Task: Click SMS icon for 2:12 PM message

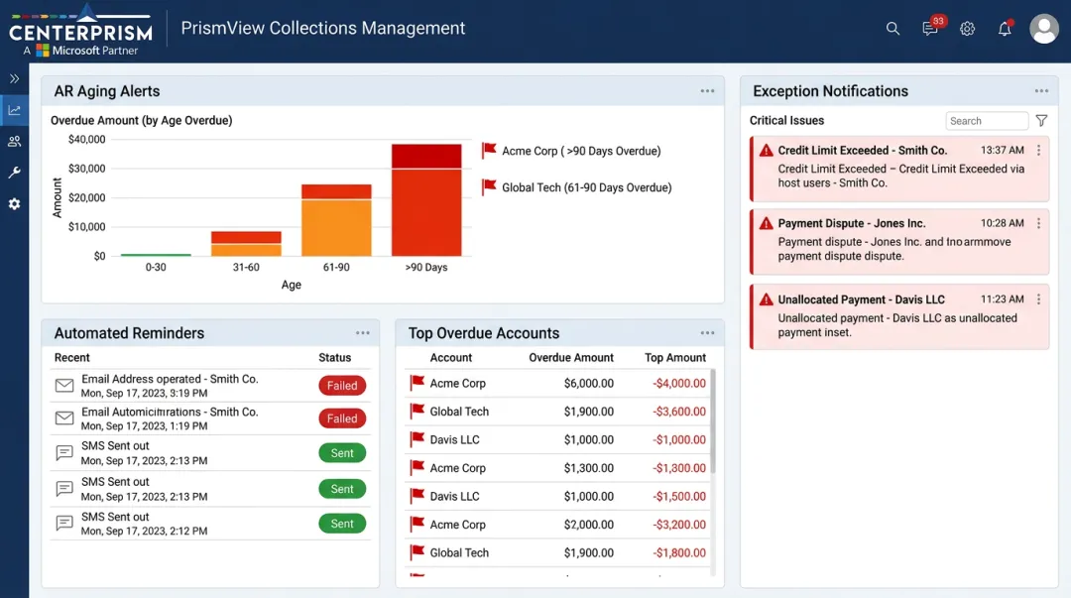Action: pos(64,524)
